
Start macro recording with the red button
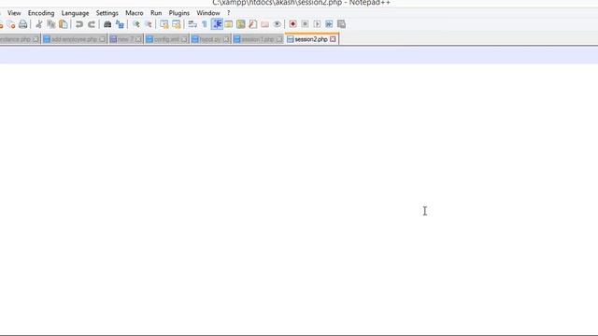click(292, 24)
